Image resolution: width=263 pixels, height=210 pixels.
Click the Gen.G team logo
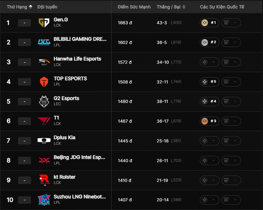[x=44, y=23]
